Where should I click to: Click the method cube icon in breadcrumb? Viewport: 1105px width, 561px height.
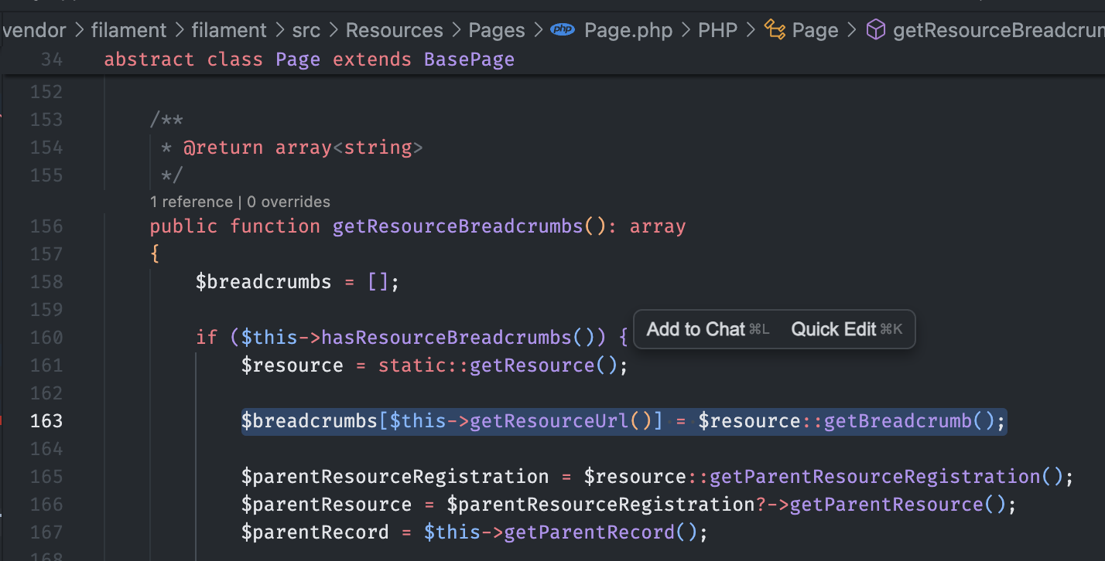[875, 30]
